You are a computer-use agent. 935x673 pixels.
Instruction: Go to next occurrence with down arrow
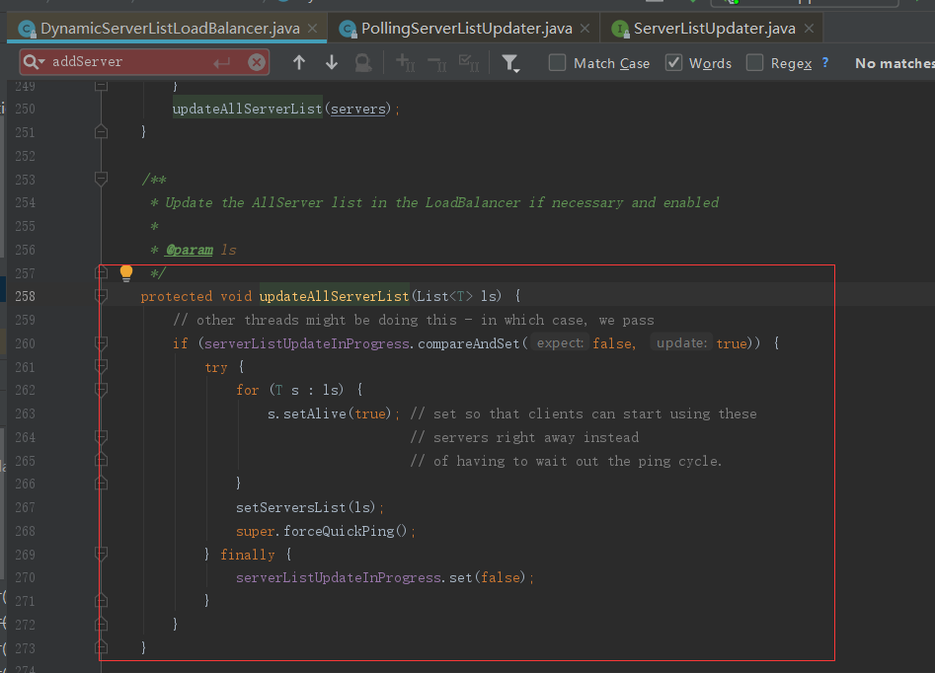pos(332,62)
